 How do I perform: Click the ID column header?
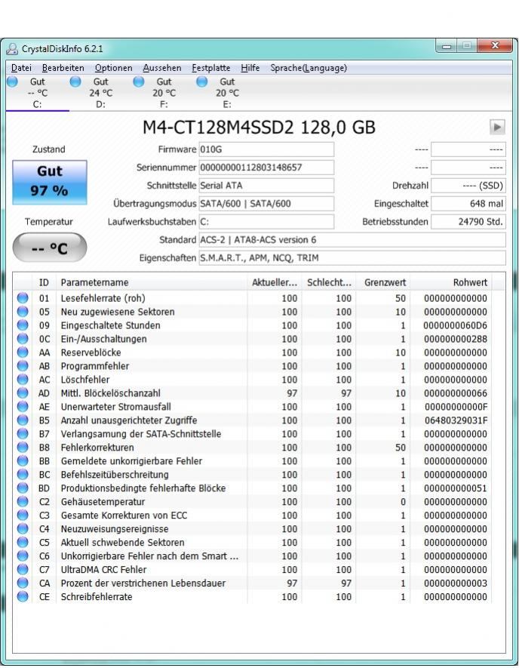(44, 282)
